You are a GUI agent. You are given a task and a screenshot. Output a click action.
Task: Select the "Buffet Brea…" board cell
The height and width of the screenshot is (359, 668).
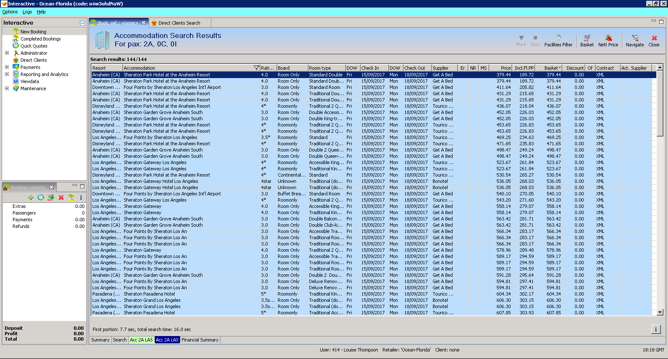click(x=291, y=194)
